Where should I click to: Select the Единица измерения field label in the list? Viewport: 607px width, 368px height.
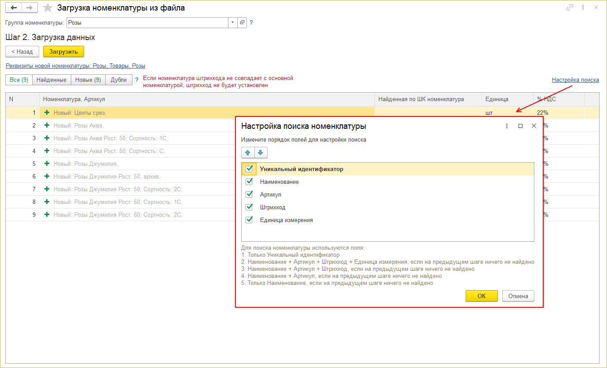pyautogui.click(x=287, y=220)
